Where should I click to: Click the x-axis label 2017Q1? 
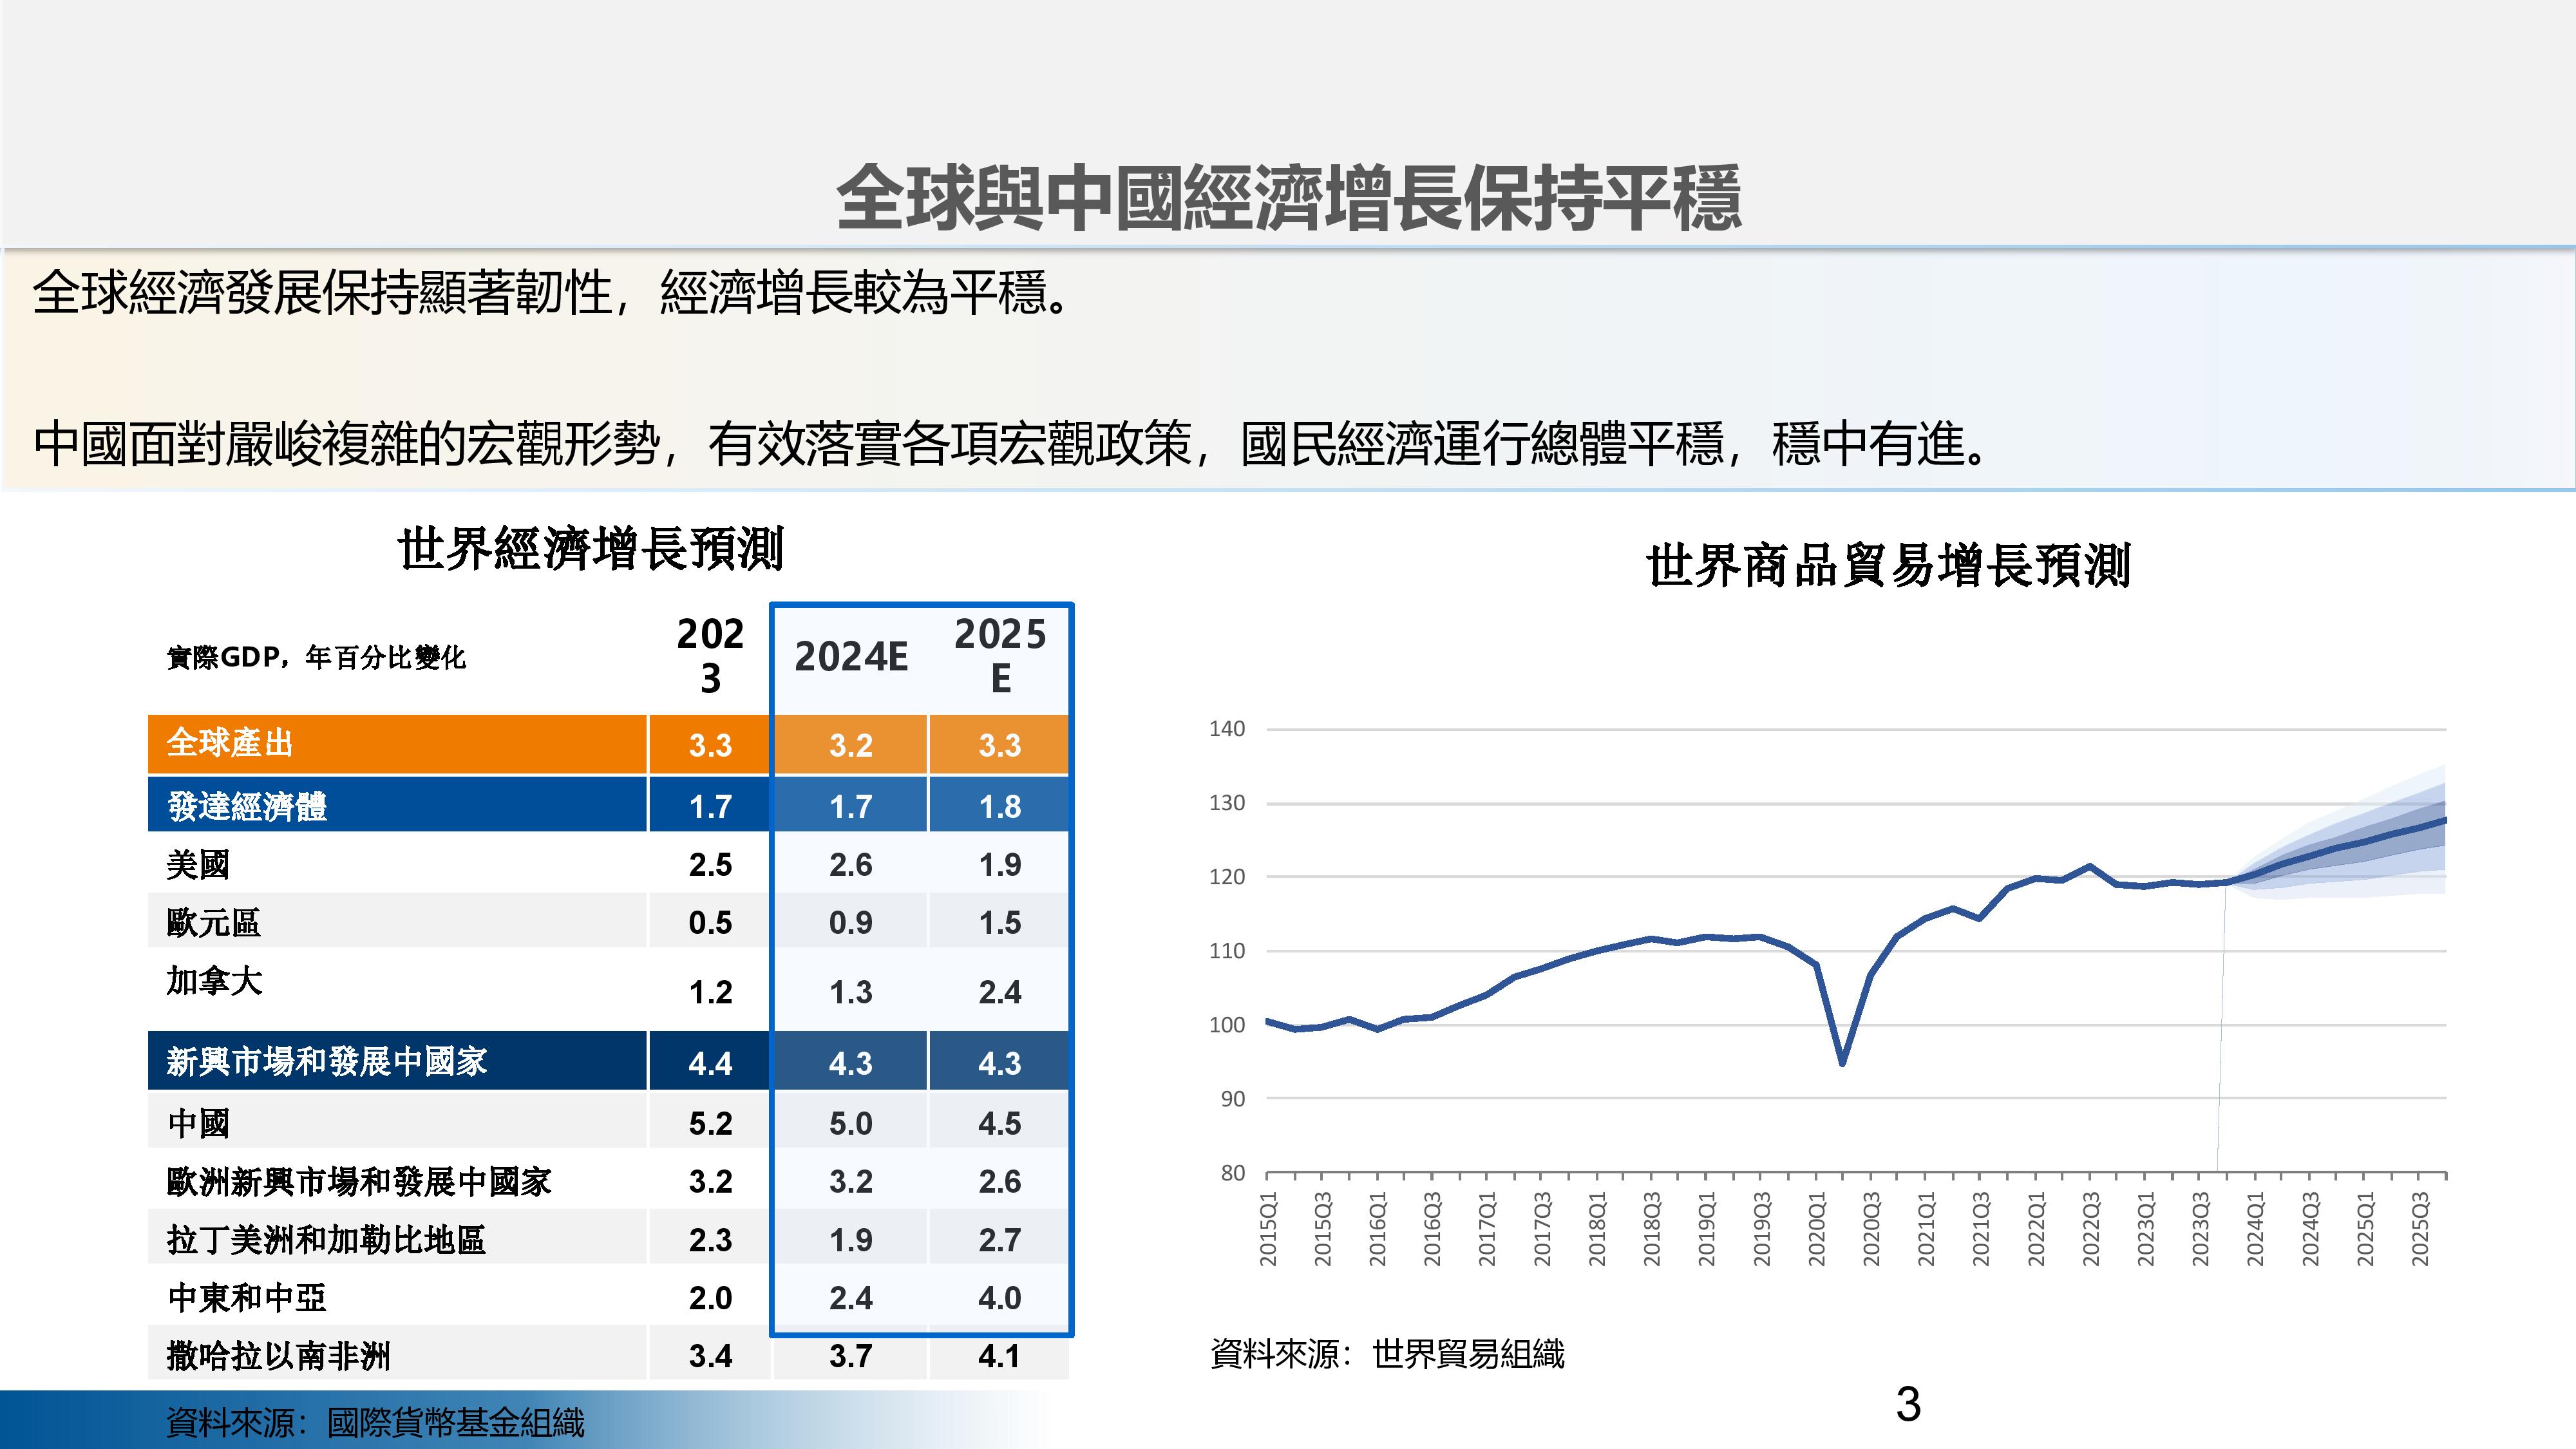tap(1487, 1229)
